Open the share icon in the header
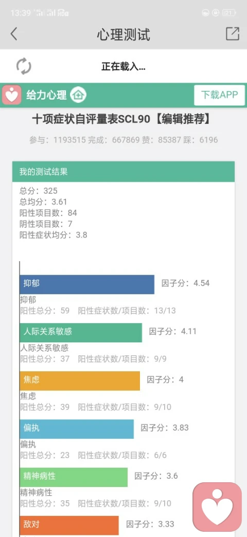Viewport: 247px width, 537px height. click(232, 34)
